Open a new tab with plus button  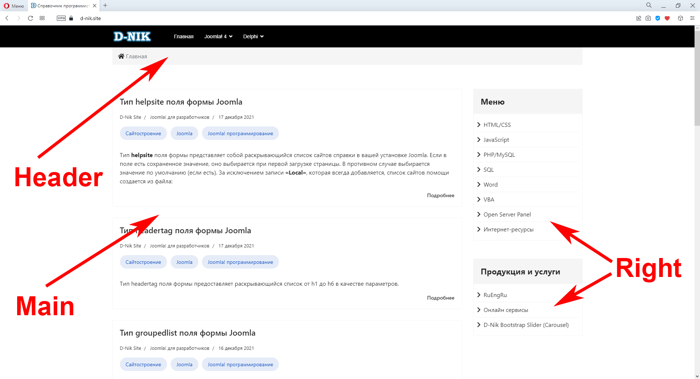(105, 5)
